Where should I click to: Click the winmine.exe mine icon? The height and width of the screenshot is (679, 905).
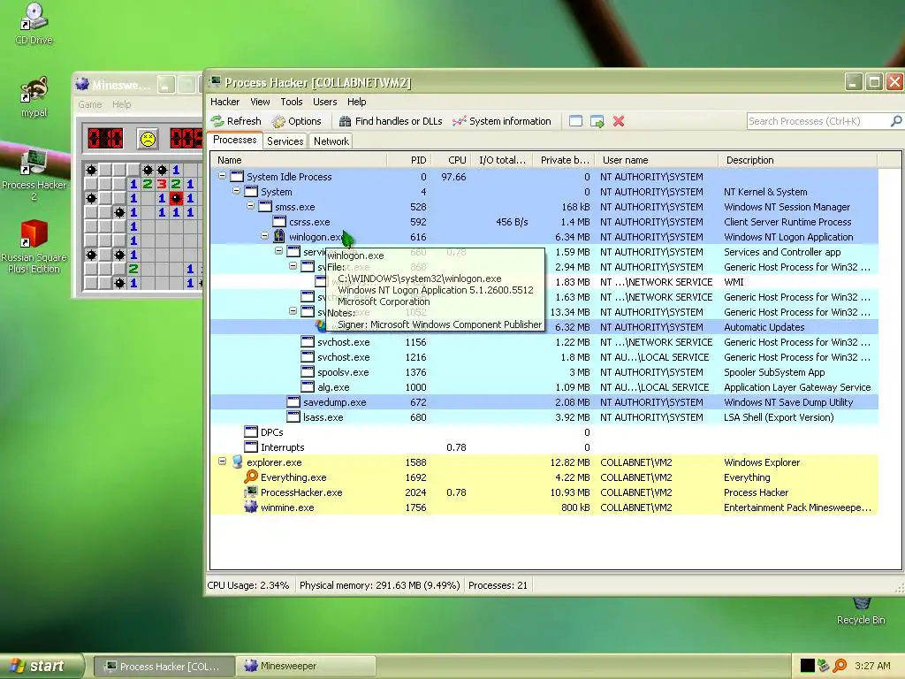[251, 507]
